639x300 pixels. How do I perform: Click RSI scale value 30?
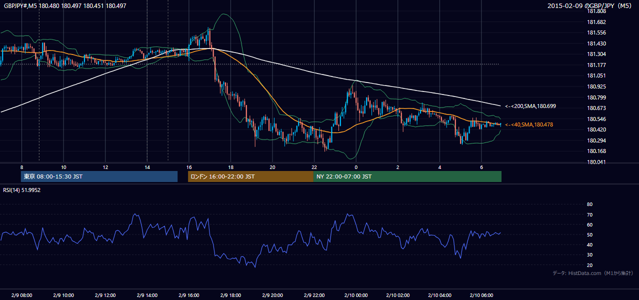tap(589, 255)
